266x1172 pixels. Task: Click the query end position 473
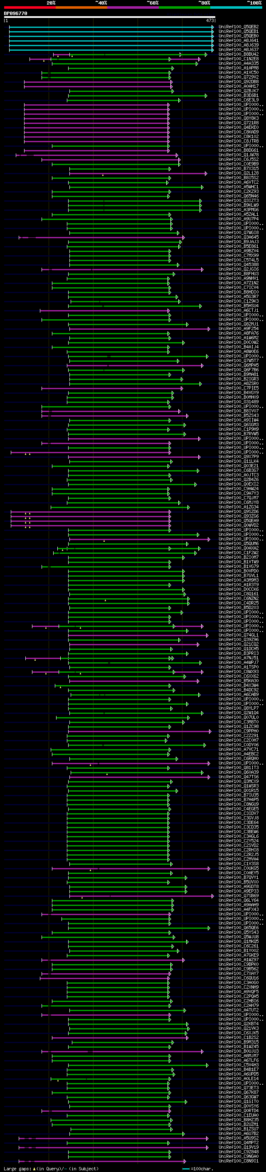(210, 20)
